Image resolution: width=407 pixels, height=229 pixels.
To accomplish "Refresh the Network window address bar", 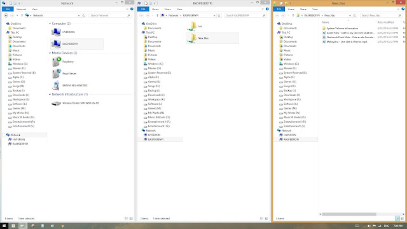I will coord(83,15).
